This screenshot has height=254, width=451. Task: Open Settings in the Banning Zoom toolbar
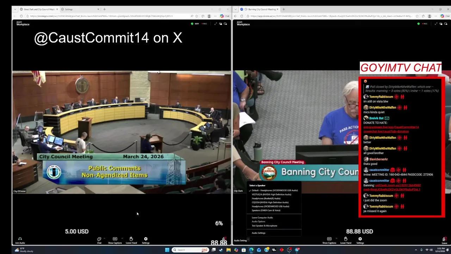click(360, 241)
